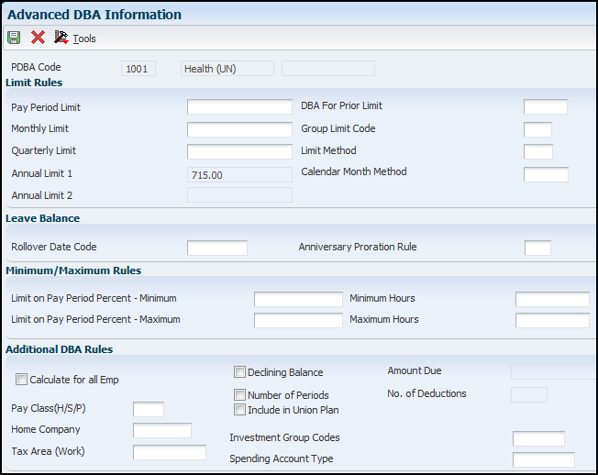The image size is (598, 475).
Task: Toggle the Number of Periods checkbox
Action: tap(239, 394)
